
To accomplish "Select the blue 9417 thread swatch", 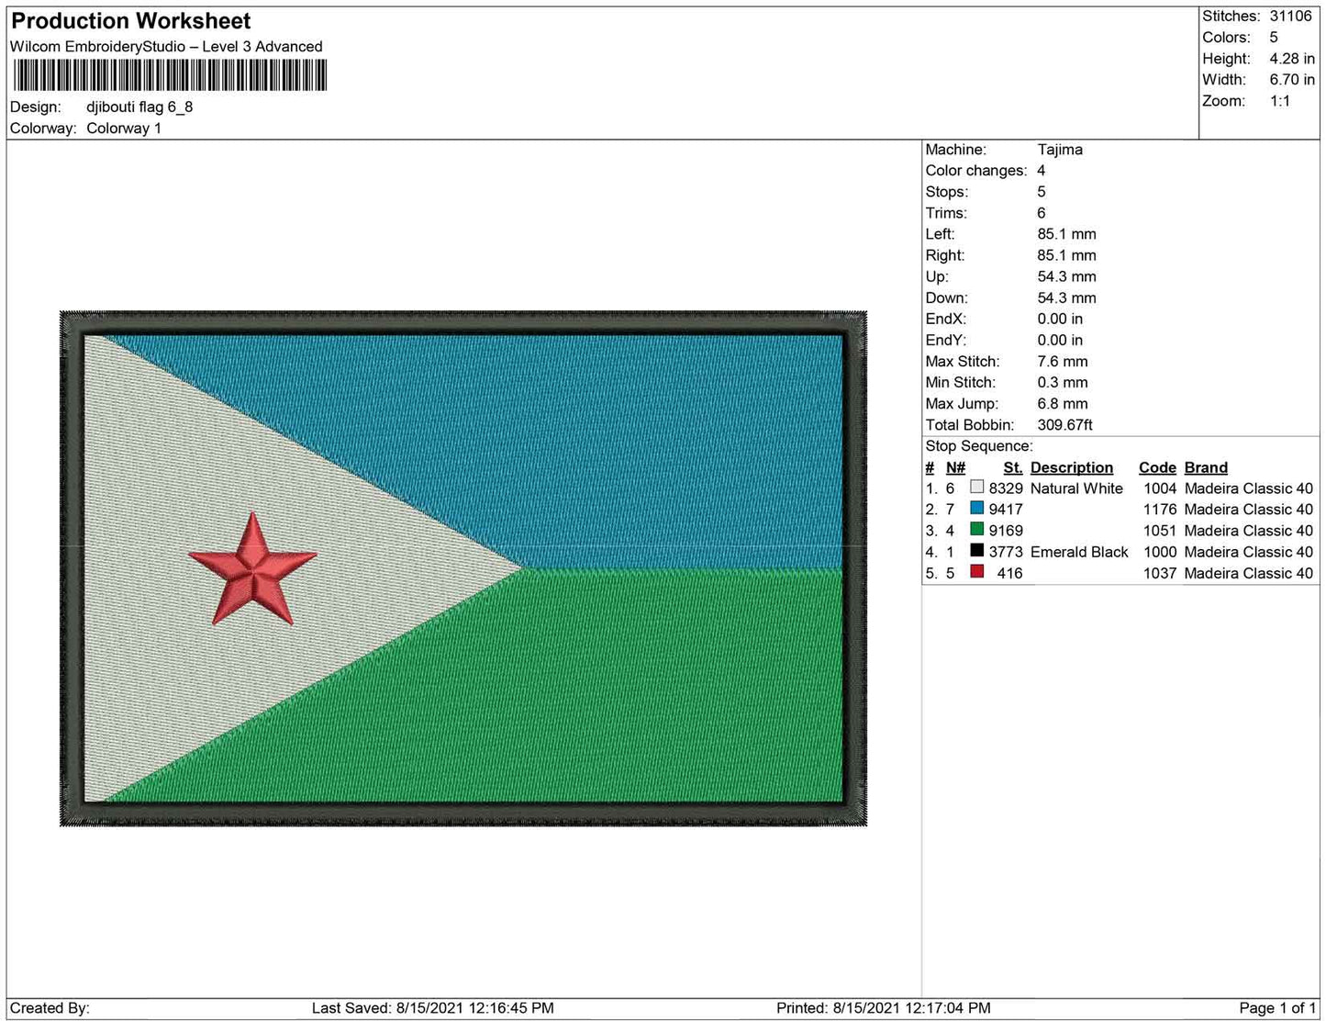I will 977,509.
